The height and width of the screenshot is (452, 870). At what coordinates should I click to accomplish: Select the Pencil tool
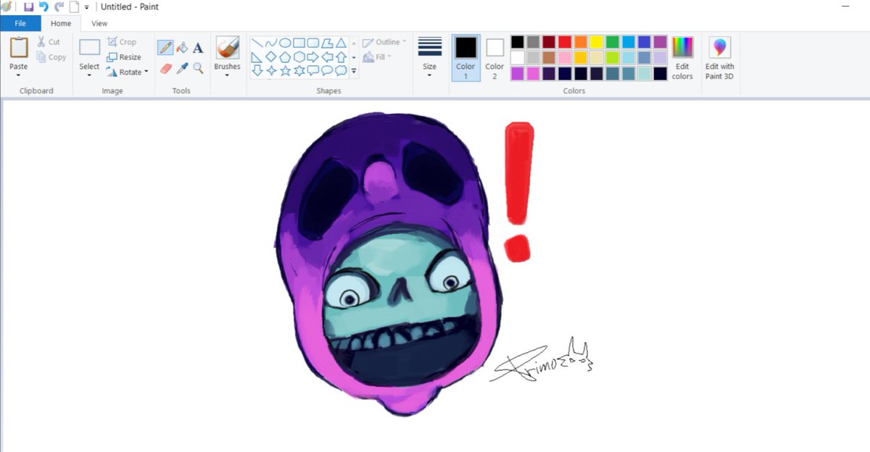point(165,48)
